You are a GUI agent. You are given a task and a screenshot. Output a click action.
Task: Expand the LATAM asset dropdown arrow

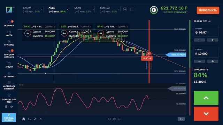pyautogui.click(x=42, y=9)
